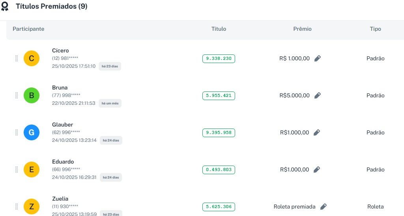This screenshot has width=404, height=216.
Task: Edit Bruna's R$5.000,00 prize with pencil icon
Action: [x=318, y=95]
